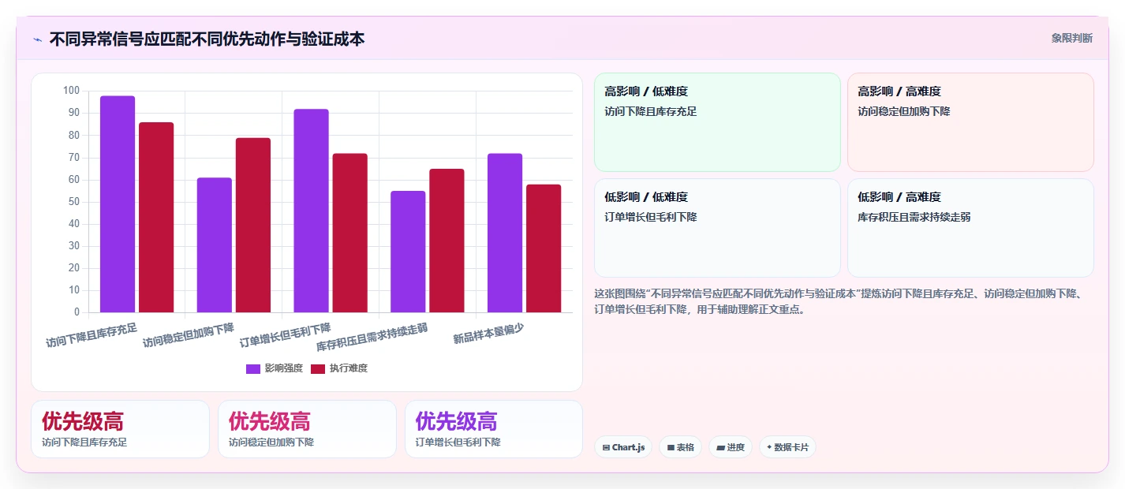Click the 优先级高 card for 访问稳定但加购下降
1125x489 pixels.
[307, 429]
